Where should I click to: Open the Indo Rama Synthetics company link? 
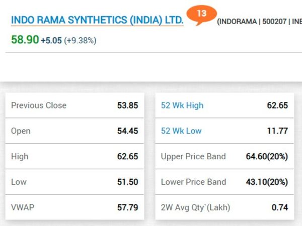[x=97, y=20]
